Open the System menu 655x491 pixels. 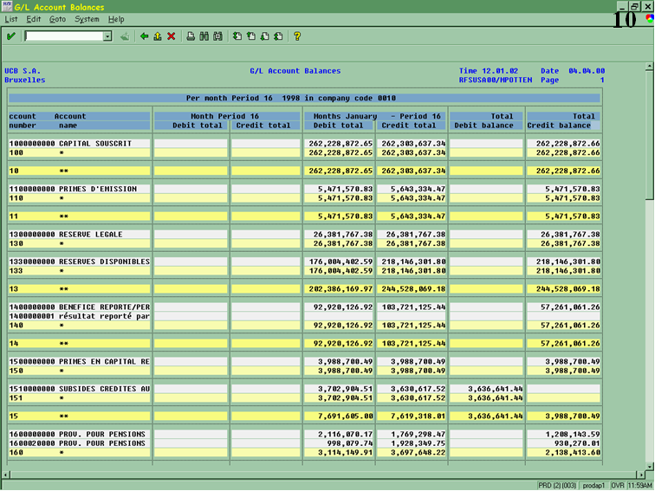tap(87, 19)
